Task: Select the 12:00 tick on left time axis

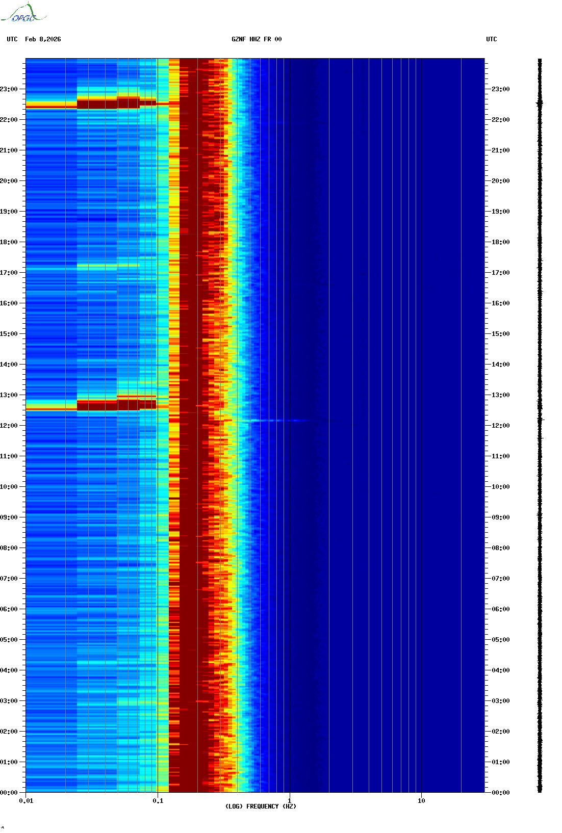Action: click(x=9, y=426)
